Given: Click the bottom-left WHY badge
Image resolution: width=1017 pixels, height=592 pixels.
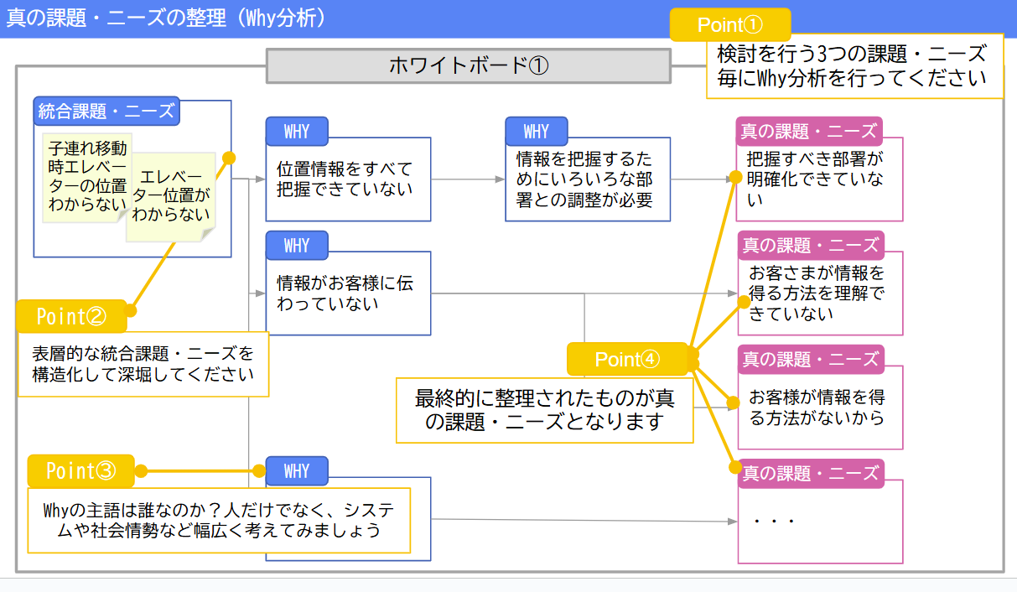Looking at the screenshot, I should click(x=296, y=470).
